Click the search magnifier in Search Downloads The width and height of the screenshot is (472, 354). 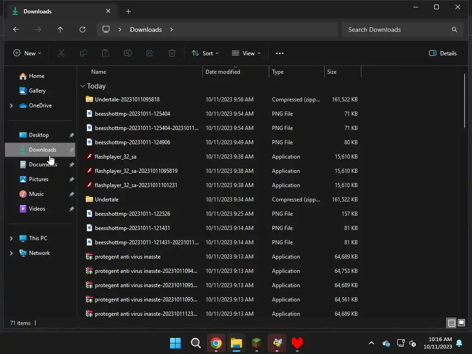click(x=454, y=29)
